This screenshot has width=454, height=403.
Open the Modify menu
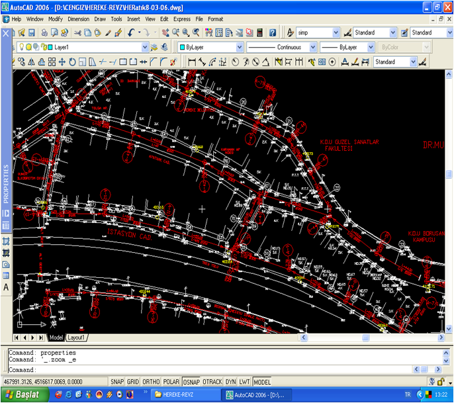pos(56,19)
